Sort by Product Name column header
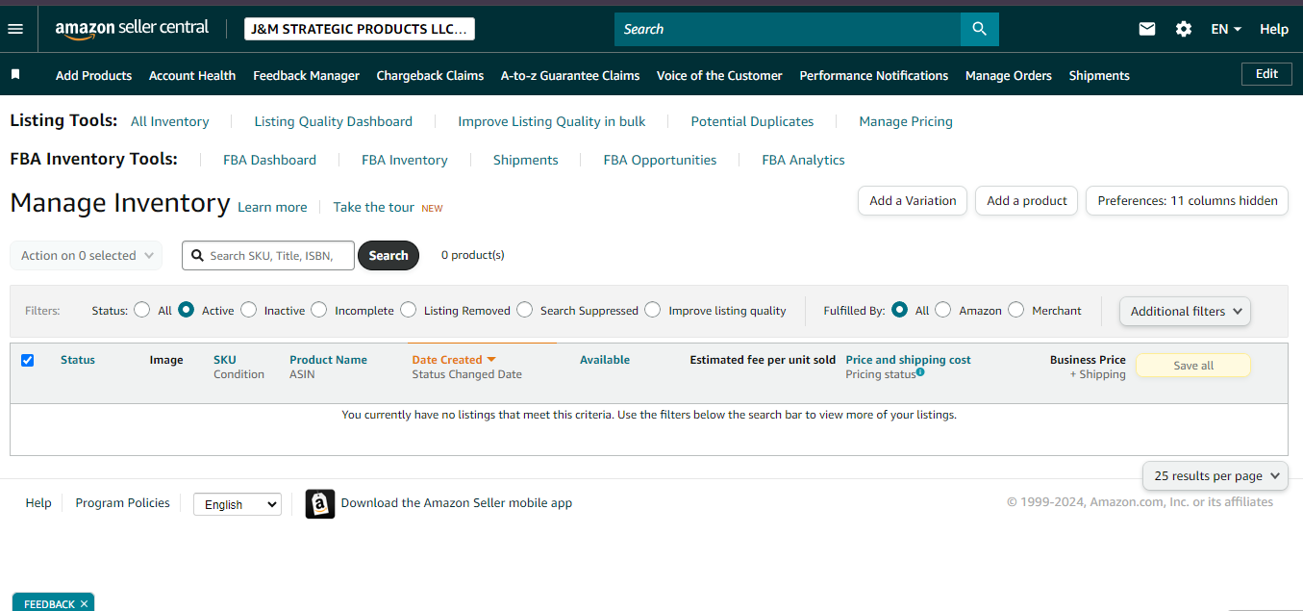Image resolution: width=1303 pixels, height=611 pixels. pyautogui.click(x=328, y=360)
